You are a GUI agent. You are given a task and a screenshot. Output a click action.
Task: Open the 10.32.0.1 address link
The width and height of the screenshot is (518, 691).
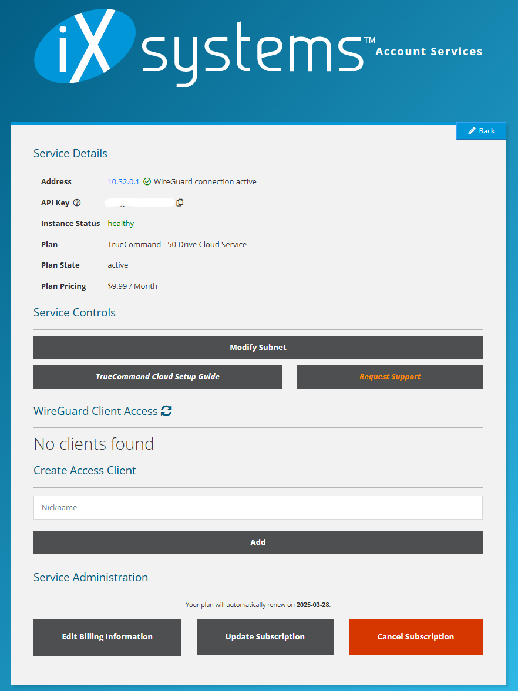tap(123, 181)
